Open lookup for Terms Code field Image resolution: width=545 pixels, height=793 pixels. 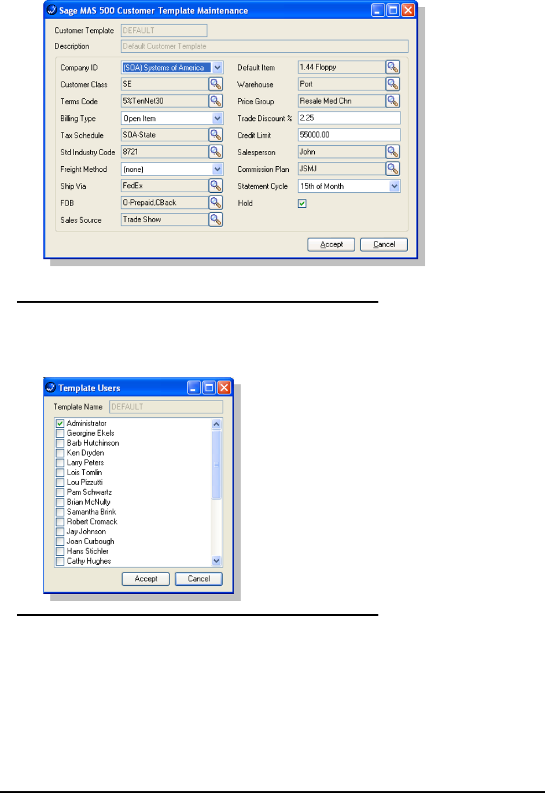coord(216,101)
